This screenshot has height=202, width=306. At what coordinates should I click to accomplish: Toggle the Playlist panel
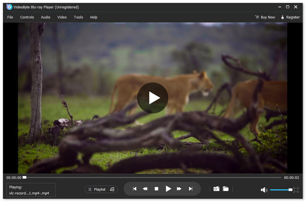pyautogui.click(x=97, y=189)
